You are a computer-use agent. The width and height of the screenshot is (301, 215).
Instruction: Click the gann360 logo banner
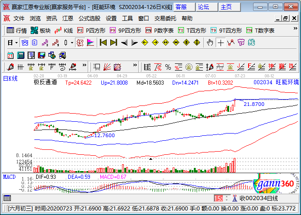tap(276, 183)
